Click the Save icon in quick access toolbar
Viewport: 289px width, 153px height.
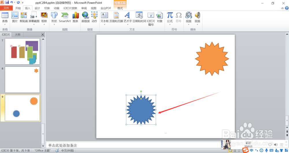click(7, 2)
